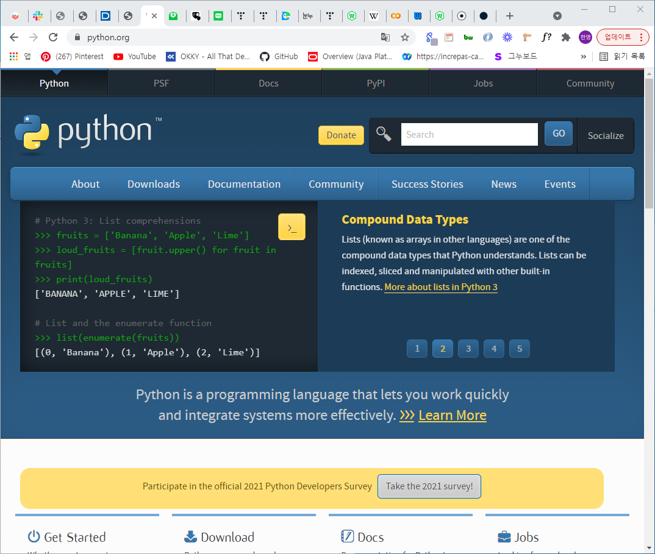
Task: Open the 'f?' font finder extension
Action: click(546, 37)
